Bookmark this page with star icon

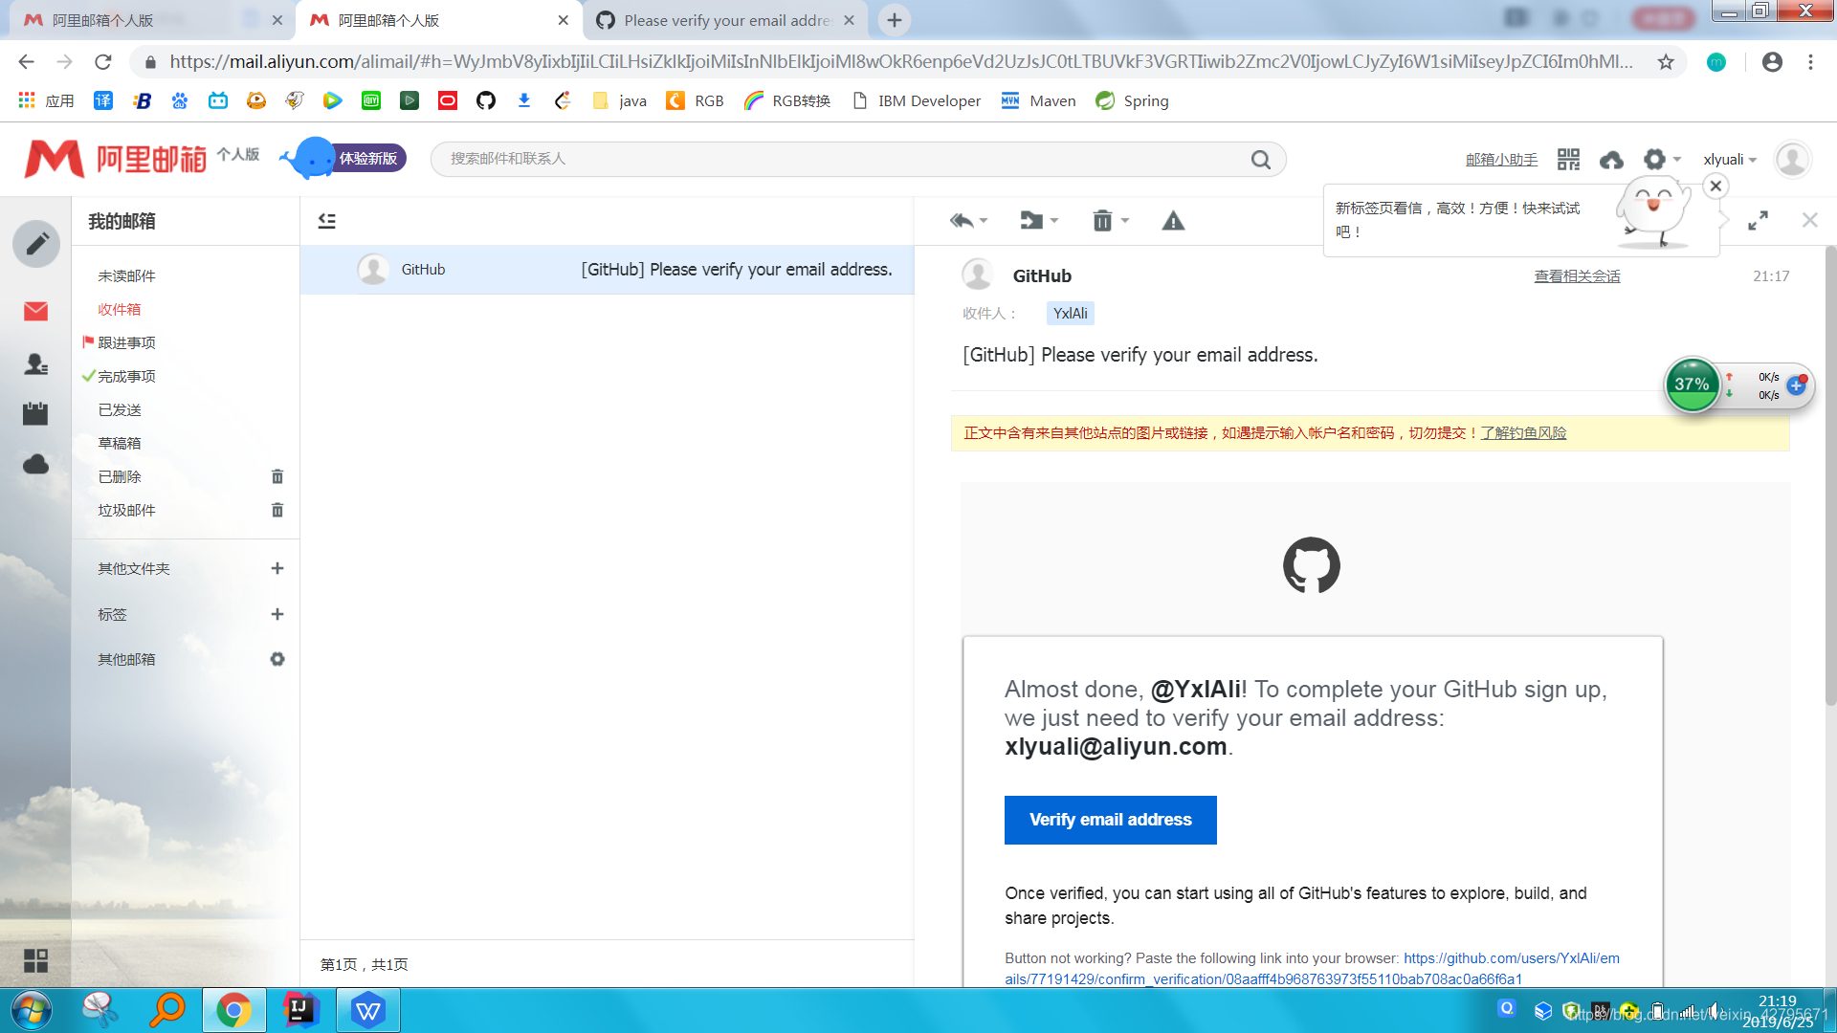(1666, 62)
